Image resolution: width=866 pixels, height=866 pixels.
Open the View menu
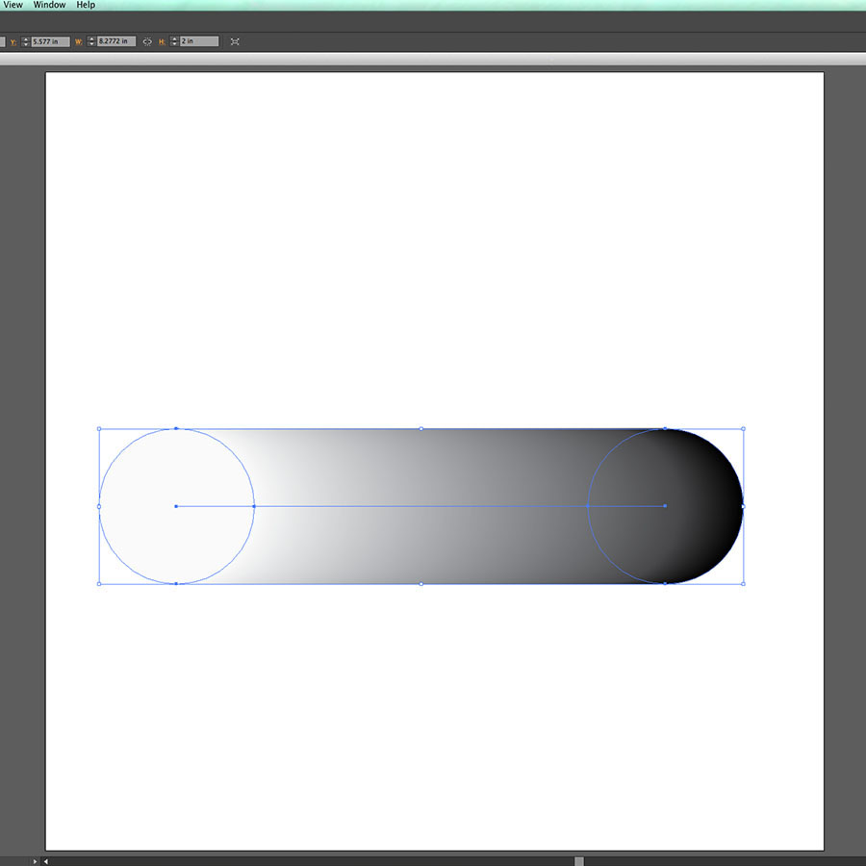[13, 5]
